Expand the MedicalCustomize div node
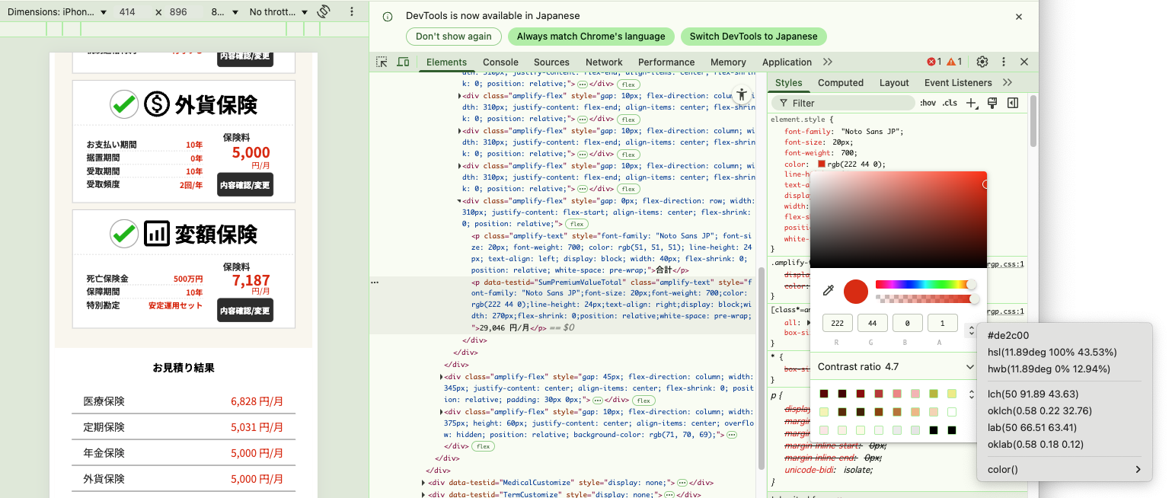This screenshot has width=1172, height=498. 423,482
